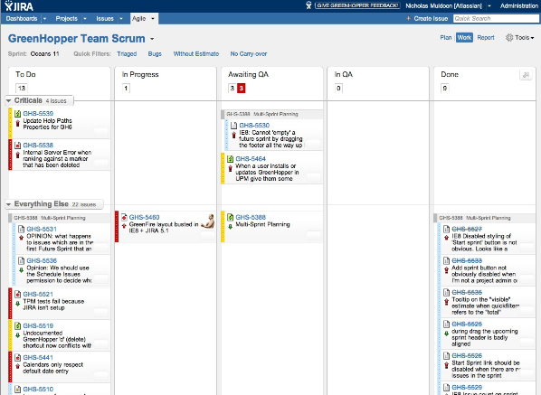This screenshot has width=541, height=395.
Task: Open the Agile menu tab
Action: 144,19
